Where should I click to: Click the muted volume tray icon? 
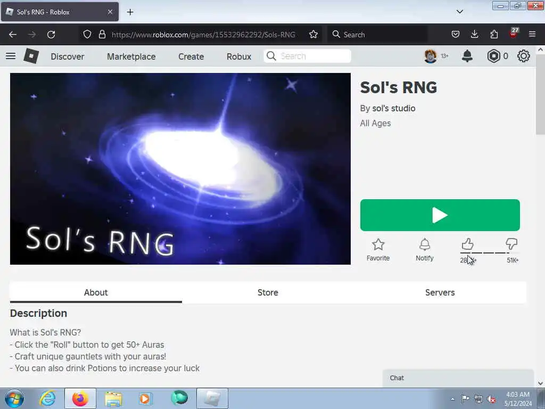(x=491, y=399)
